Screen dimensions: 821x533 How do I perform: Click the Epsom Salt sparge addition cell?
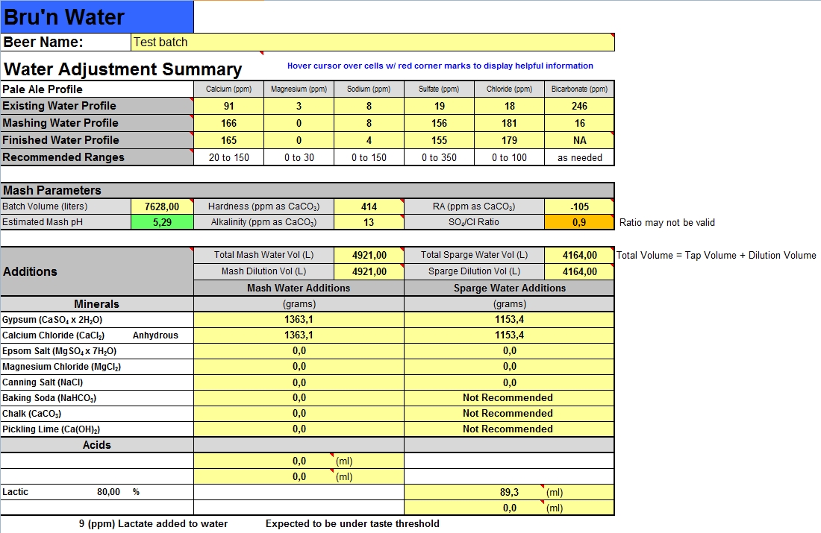(x=509, y=350)
